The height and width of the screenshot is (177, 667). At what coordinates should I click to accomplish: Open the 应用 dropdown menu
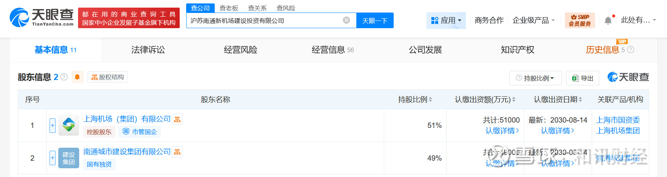(x=446, y=20)
